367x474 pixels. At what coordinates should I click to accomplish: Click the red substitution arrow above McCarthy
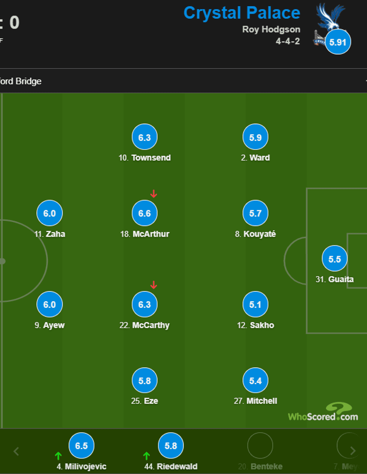(x=154, y=285)
